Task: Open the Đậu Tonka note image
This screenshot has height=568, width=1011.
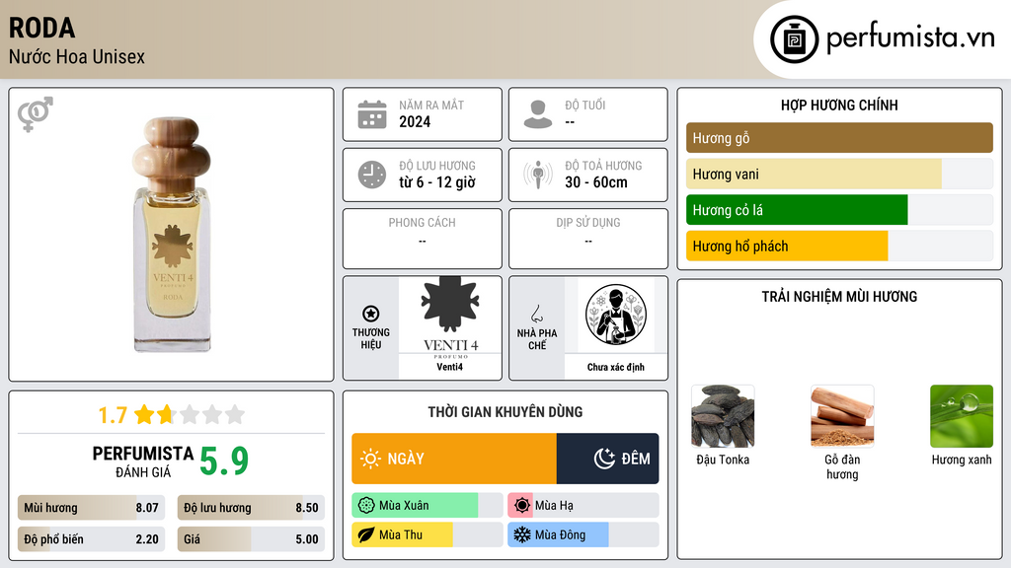Action: [723, 416]
